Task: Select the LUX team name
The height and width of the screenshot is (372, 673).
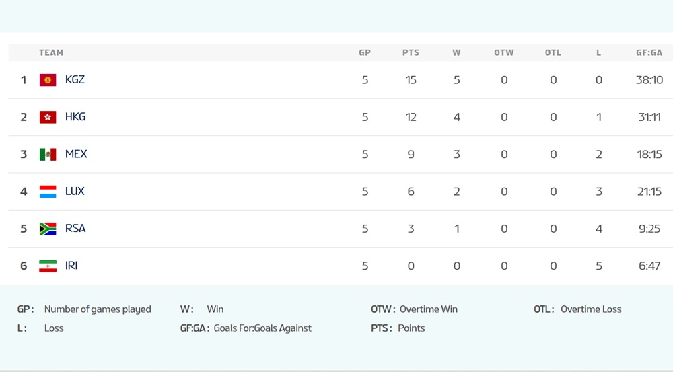Action: 75,191
